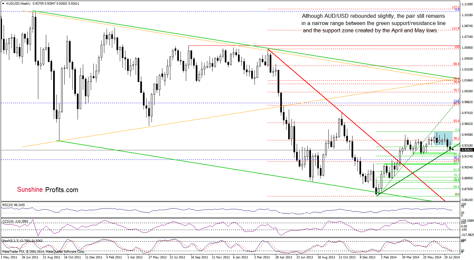The image size is (474, 260).
Task: Click the -317.9829 CCI scale value
Action: coord(467,235)
